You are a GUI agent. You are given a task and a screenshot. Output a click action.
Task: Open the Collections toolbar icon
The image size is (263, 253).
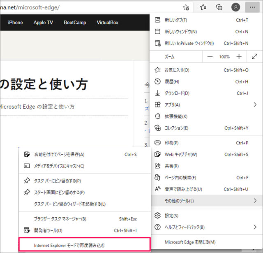coord(219,7)
